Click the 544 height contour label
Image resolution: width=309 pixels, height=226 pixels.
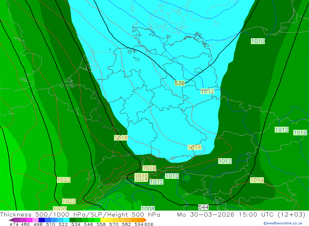click(203, 207)
